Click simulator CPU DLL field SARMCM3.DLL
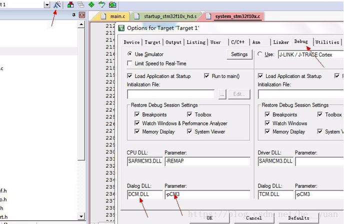Screen dimensions: 347x224 [144, 161]
